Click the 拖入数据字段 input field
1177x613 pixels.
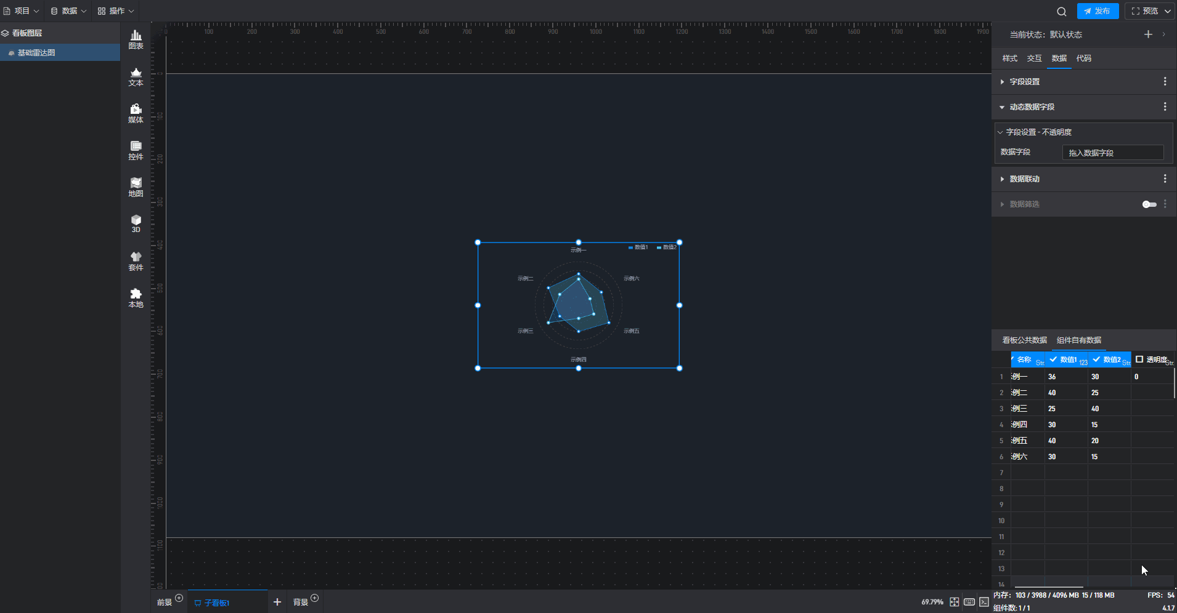[1112, 153]
